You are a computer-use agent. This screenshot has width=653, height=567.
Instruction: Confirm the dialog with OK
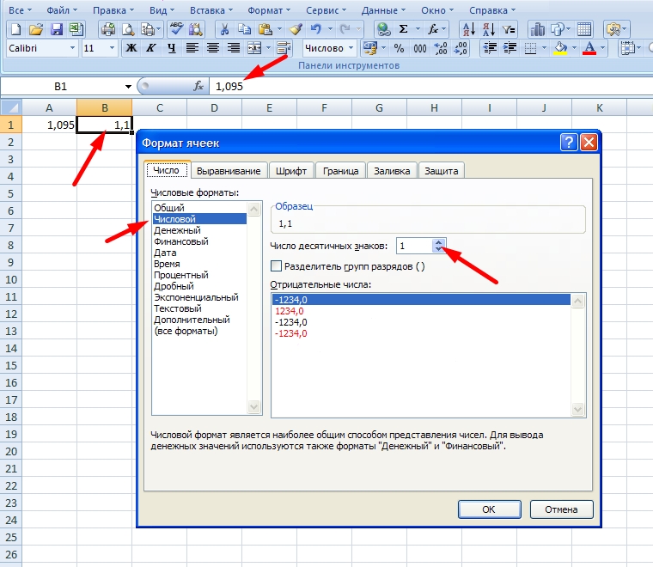coord(490,509)
